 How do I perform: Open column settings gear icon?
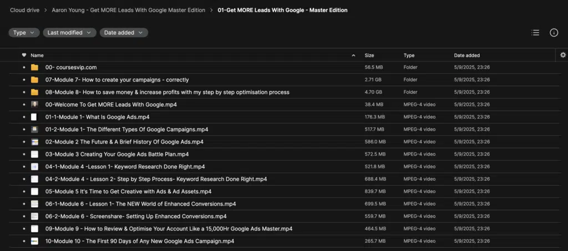(x=563, y=55)
